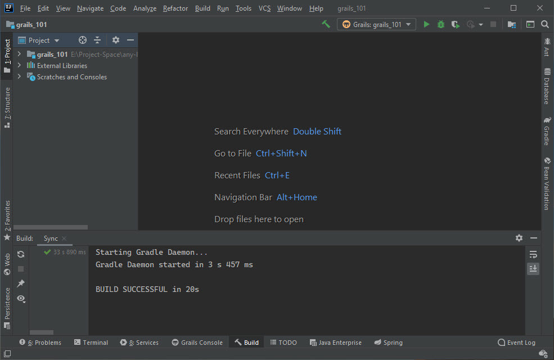Click the IntelliJ IDEA logo icon
Screen dimensions: 554x360
[9, 8]
